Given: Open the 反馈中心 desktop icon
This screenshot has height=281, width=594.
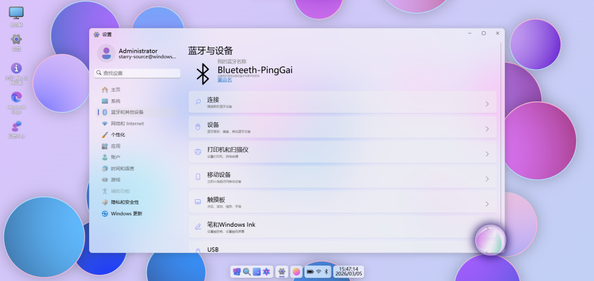Looking at the screenshot, I should click(x=16, y=130).
